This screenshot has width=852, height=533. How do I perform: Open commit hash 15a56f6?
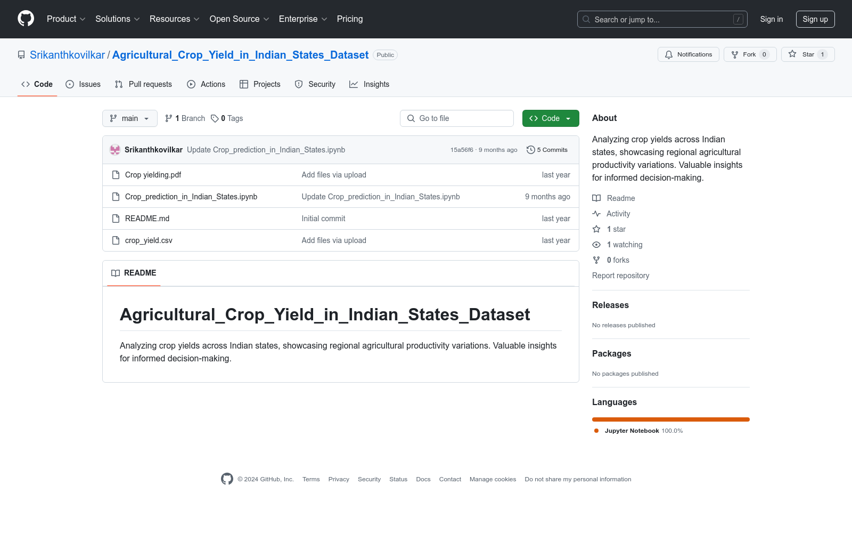462,150
